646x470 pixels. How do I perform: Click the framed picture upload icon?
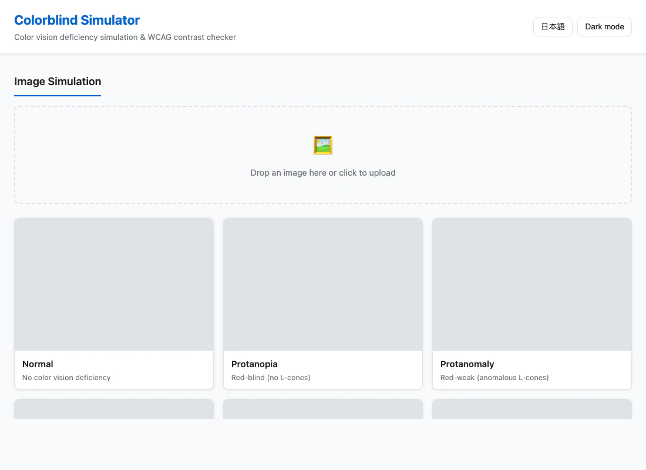[x=323, y=145]
